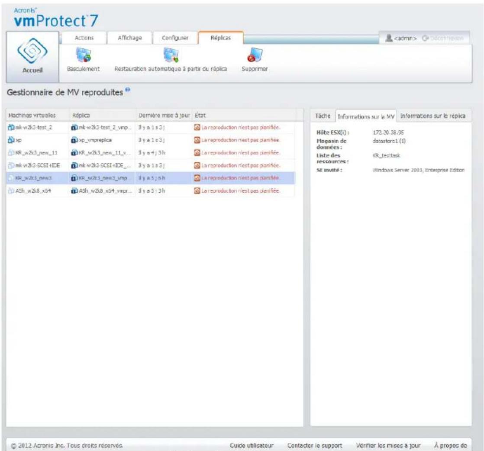Click the Déconnexion logout icon
The image size is (484, 451).
coord(426,38)
